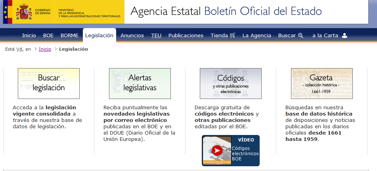Open the Inicio menu item

point(29,36)
